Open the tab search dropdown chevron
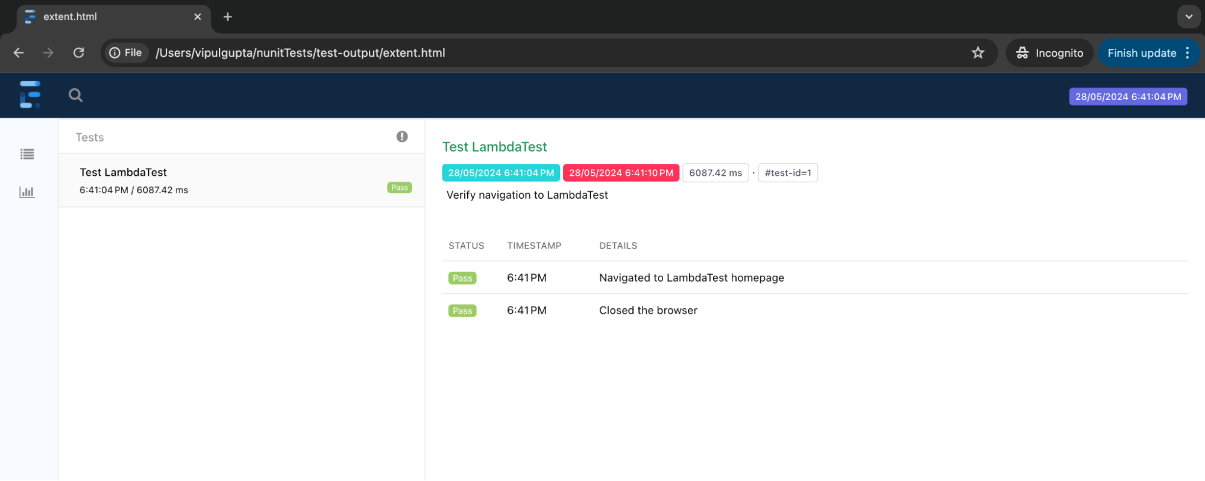The width and height of the screenshot is (1205, 481). [1189, 17]
